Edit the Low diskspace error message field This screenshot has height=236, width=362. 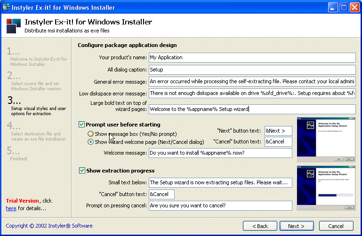(252, 94)
